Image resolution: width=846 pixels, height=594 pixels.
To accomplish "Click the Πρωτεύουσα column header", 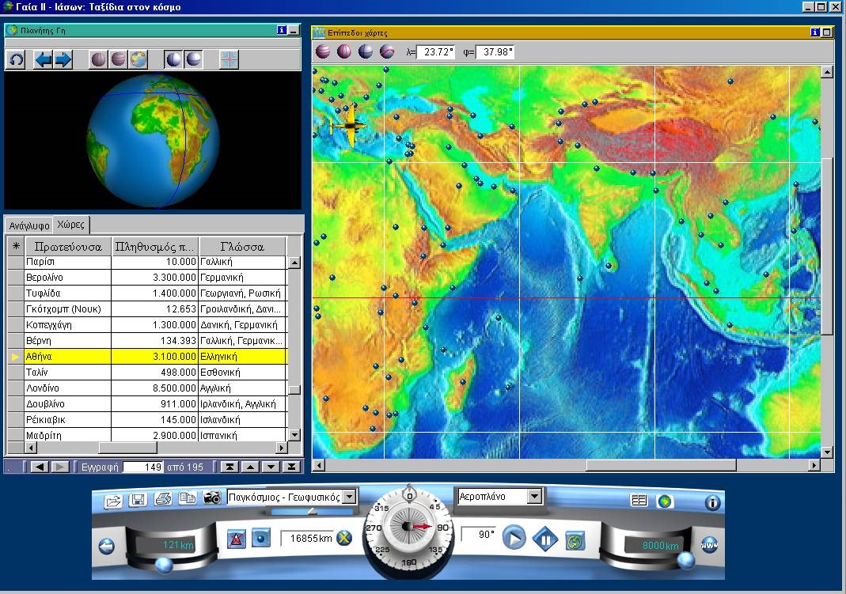I will [68, 247].
